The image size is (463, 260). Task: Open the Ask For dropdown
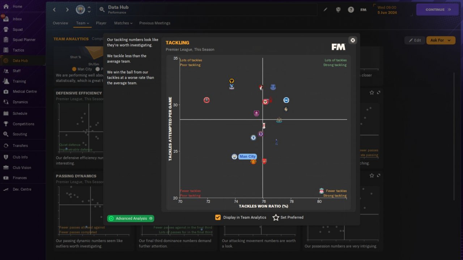(441, 40)
